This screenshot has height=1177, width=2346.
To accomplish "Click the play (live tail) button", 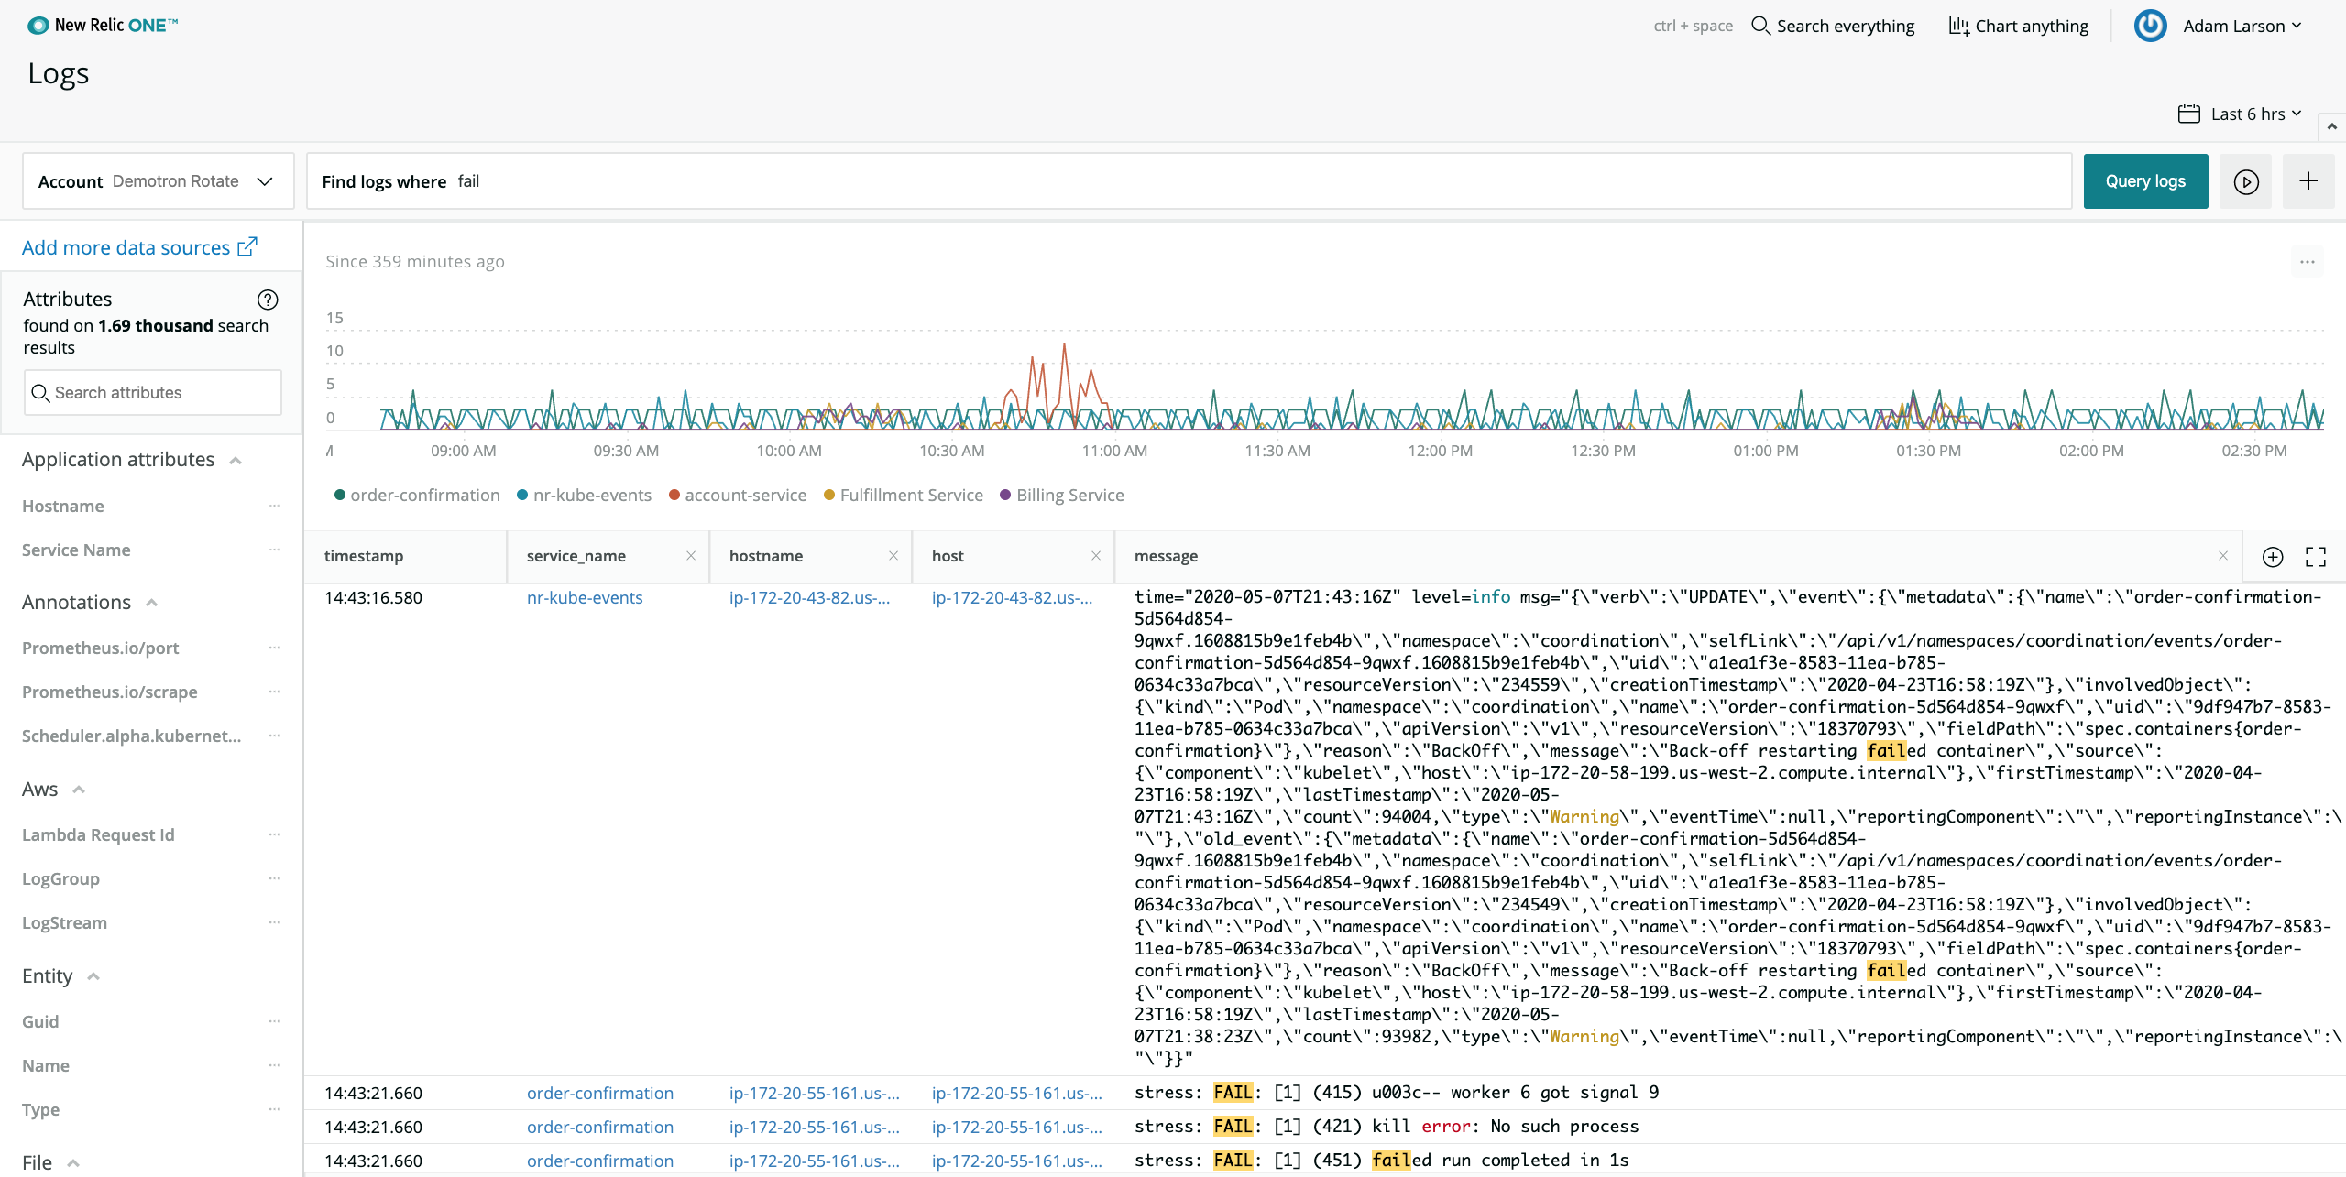I will [x=2245, y=181].
